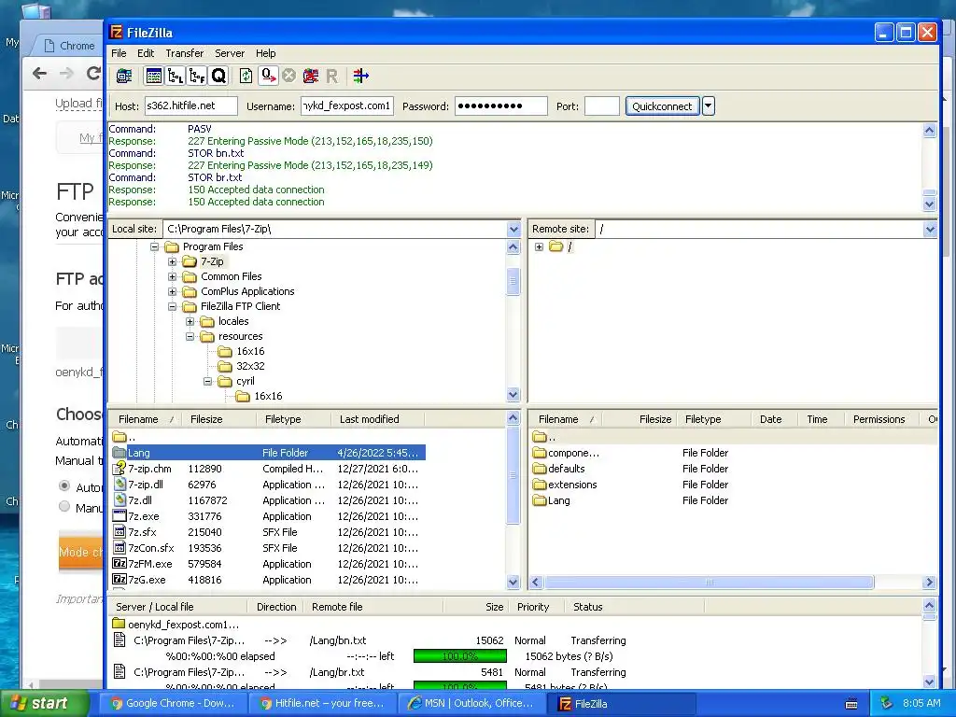Viewport: 956px width, 717px height.
Task: Collapse the resources tree node
Action: pyautogui.click(x=190, y=336)
